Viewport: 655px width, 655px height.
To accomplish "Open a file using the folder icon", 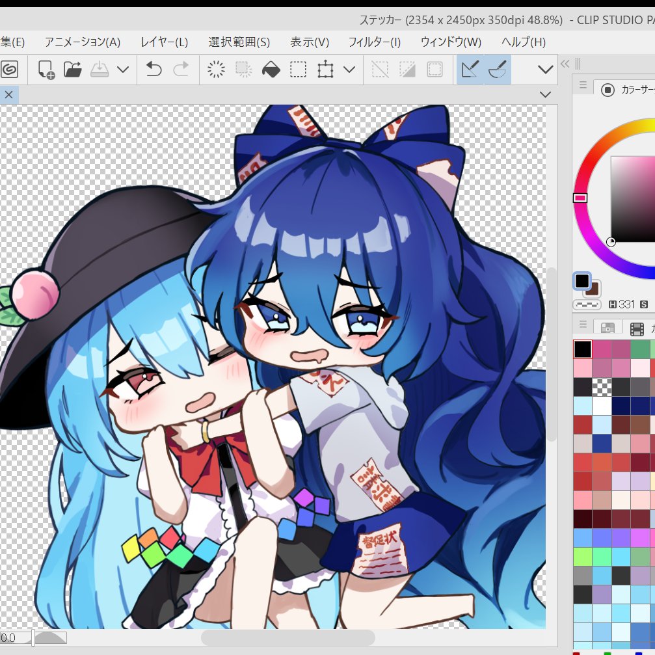I will pos(74,70).
